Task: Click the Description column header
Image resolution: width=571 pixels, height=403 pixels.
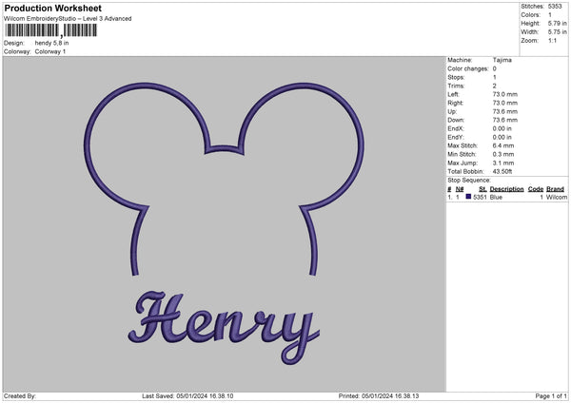Action: [x=506, y=188]
